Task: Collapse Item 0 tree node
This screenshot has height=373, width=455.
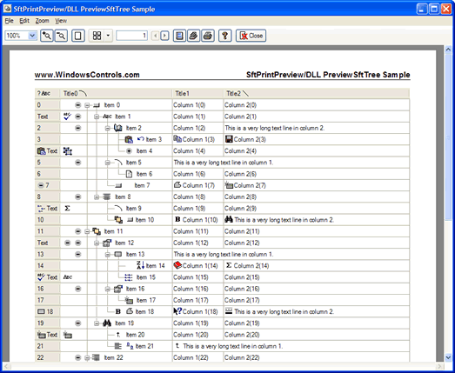Action: point(87,105)
